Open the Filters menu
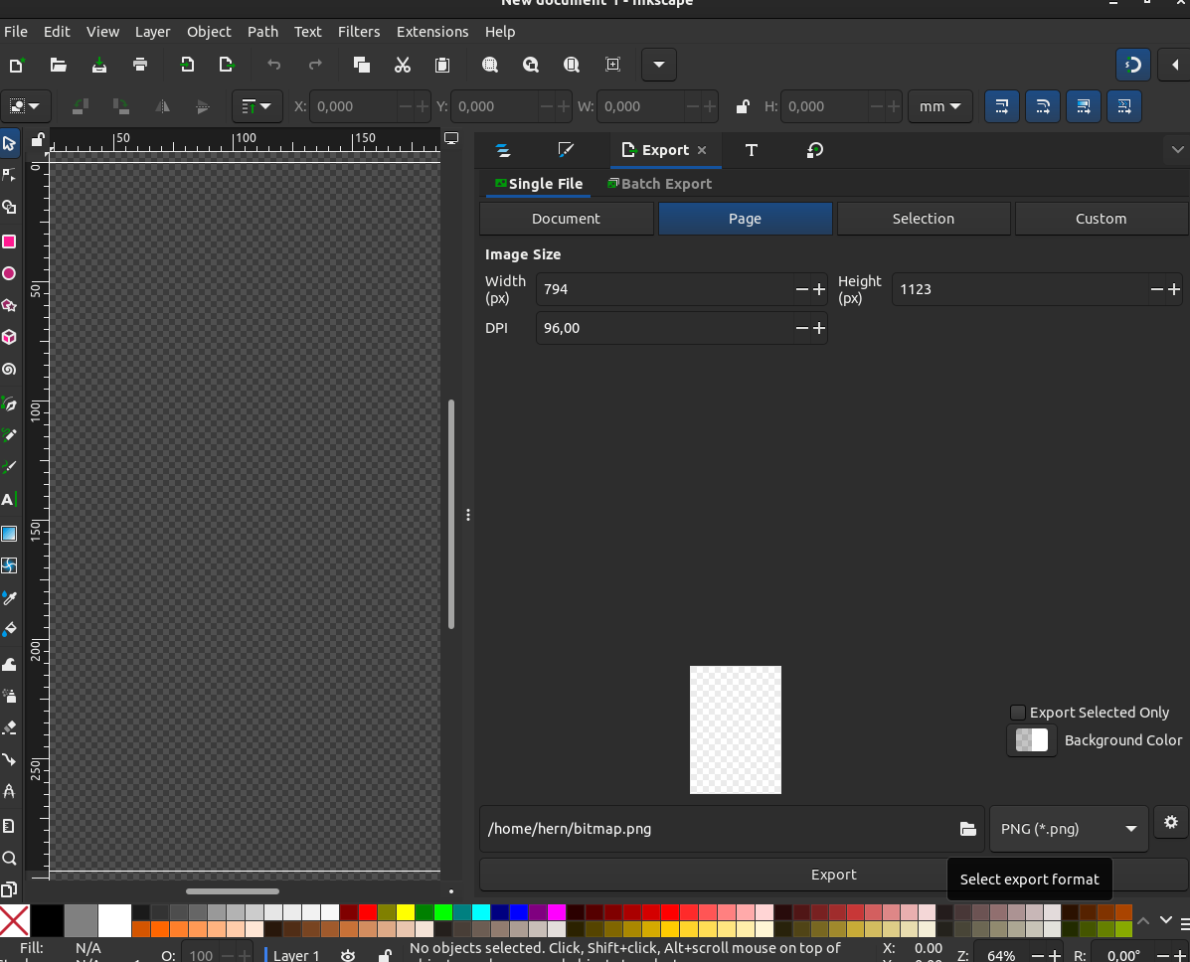1190x962 pixels. point(358,31)
